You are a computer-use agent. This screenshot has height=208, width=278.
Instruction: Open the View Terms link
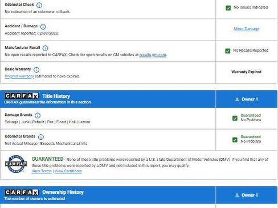[42, 171]
